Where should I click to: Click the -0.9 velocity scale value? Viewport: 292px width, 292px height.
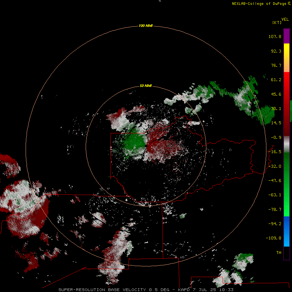click(x=276, y=138)
